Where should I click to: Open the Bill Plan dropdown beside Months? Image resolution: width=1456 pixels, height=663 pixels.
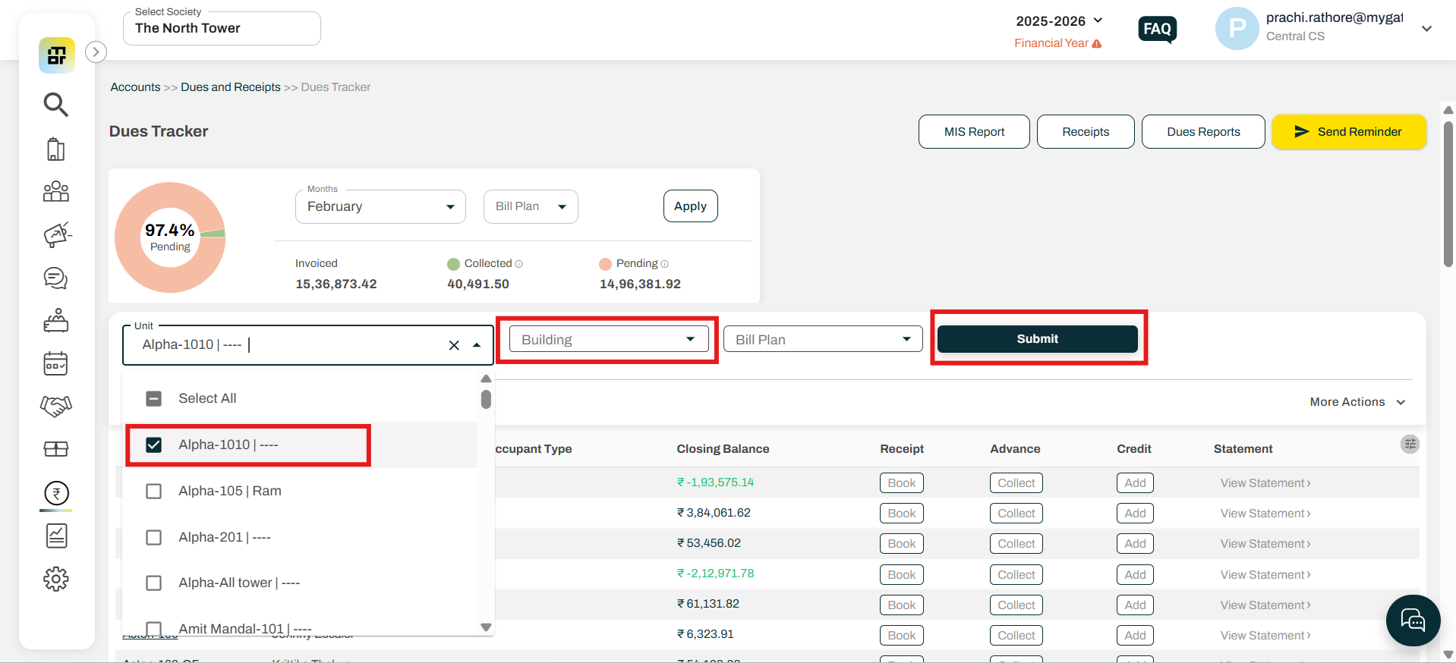tap(531, 206)
